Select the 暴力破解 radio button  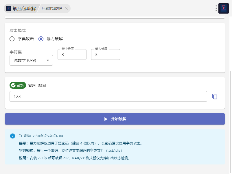pyautogui.click(x=41, y=39)
